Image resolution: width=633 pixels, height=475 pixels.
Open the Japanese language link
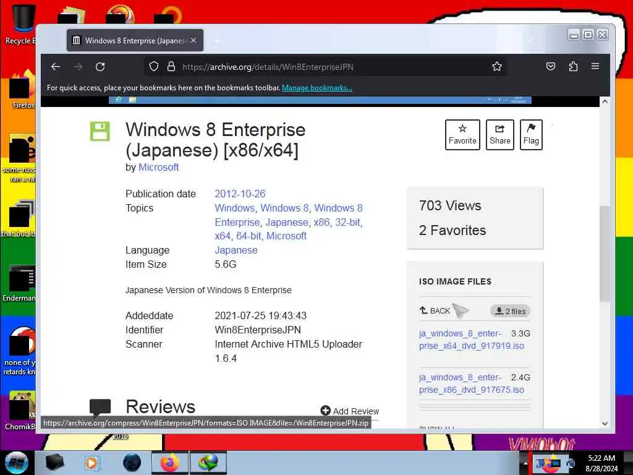pyautogui.click(x=236, y=250)
